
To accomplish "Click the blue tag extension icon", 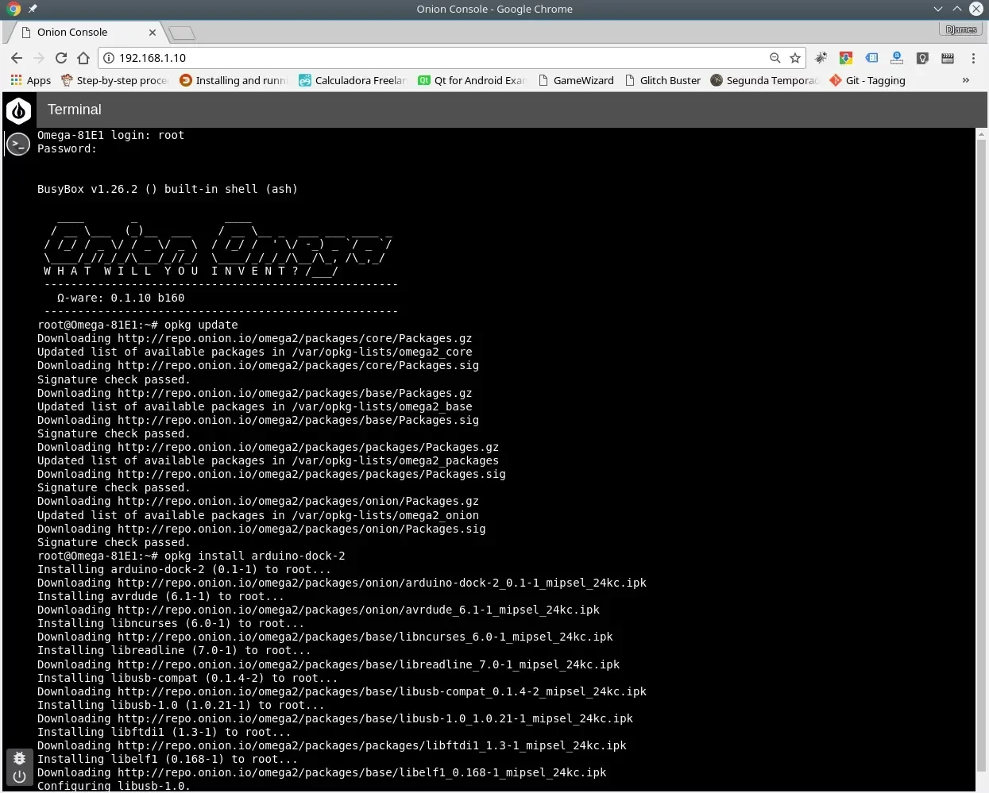I will [871, 58].
